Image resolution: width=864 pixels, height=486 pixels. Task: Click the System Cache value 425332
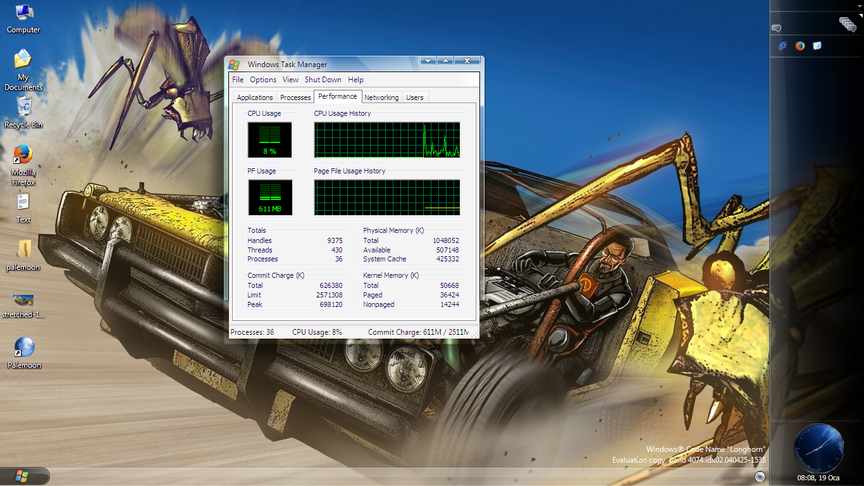(448, 259)
